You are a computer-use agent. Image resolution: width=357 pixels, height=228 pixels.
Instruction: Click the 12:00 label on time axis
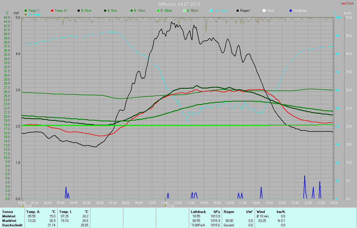178,203
